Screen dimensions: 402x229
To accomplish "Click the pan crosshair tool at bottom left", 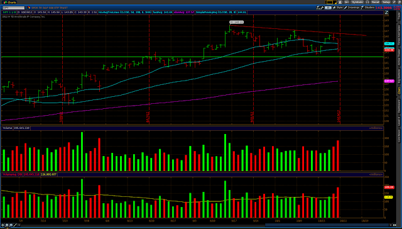I will coord(3,225).
